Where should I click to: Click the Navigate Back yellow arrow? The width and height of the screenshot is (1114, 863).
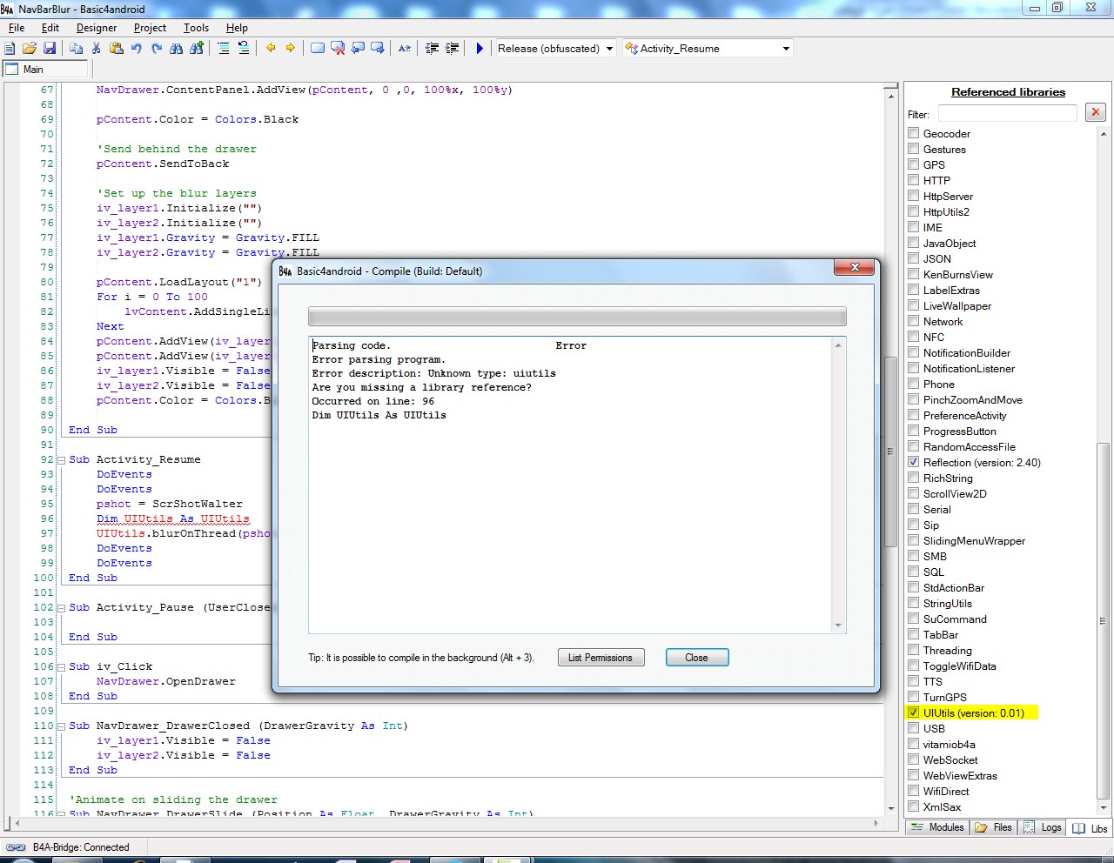click(x=271, y=49)
